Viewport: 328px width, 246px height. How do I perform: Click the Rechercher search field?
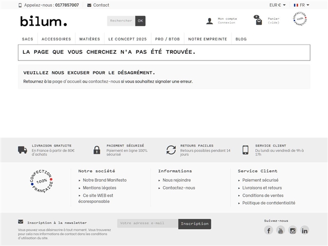tap(121, 21)
